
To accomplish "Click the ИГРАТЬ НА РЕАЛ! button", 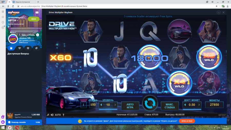I will [187, 121].
